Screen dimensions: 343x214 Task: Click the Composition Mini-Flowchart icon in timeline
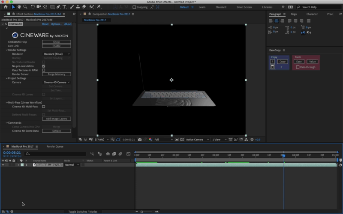click(x=92, y=154)
